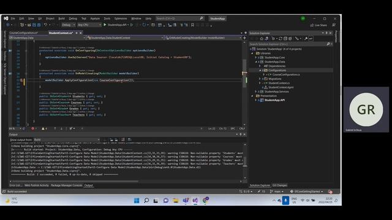Image resolution: width=392 pixels, height=220 pixels.
Task: Click Collapse All icon in Solution Explorer toolbar
Action: tap(285, 38)
